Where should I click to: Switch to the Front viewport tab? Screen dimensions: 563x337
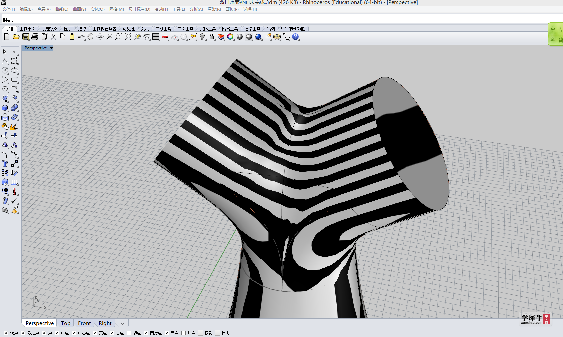tap(84, 323)
